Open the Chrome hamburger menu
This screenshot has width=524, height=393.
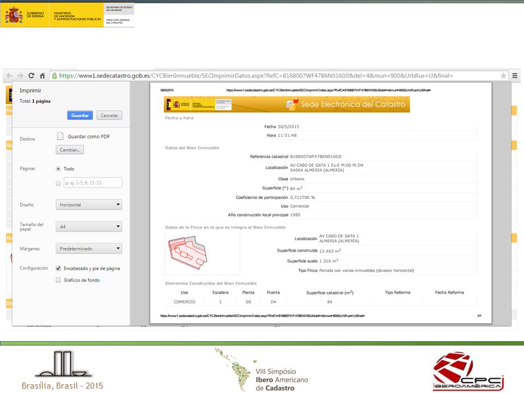click(x=515, y=76)
